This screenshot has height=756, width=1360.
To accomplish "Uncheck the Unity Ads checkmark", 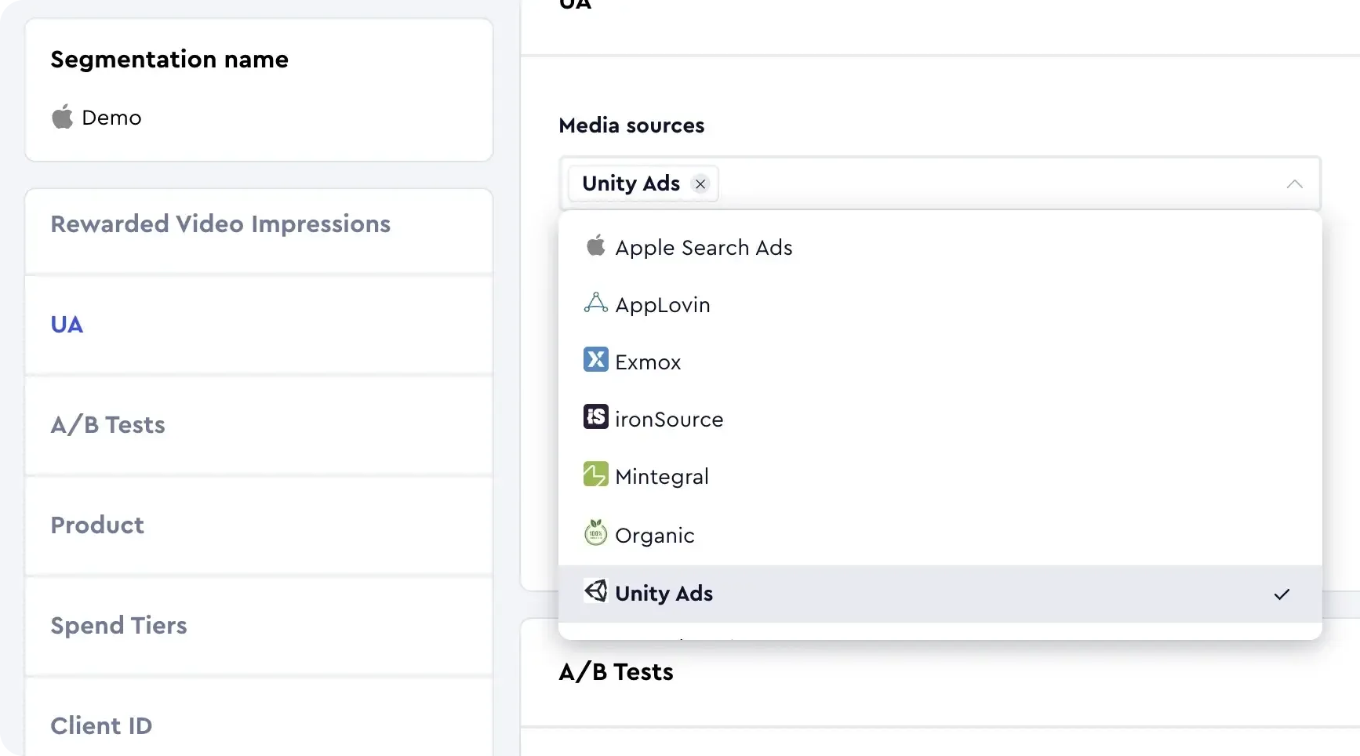I will 1282,594.
